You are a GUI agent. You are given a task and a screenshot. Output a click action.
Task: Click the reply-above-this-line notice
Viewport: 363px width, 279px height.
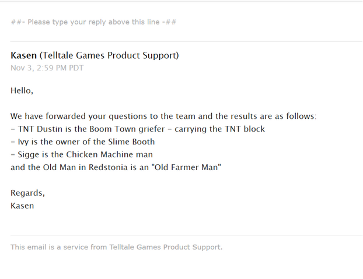93,22
